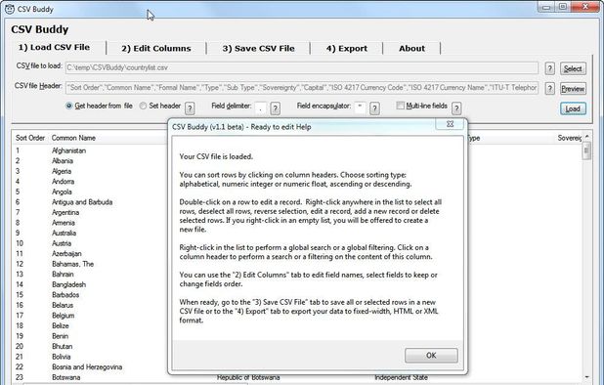
Task: Sort by the Common Name column header
Action: pos(73,138)
